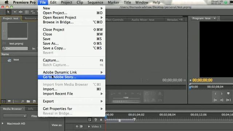Open the Edit menu
The height and width of the screenshot is (131, 233).
(x=53, y=3)
